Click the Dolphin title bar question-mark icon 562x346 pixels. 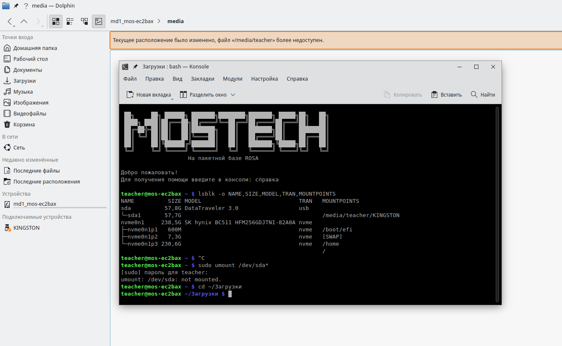[x=26, y=6]
